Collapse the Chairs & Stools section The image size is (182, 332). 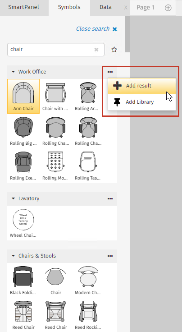(x=14, y=256)
